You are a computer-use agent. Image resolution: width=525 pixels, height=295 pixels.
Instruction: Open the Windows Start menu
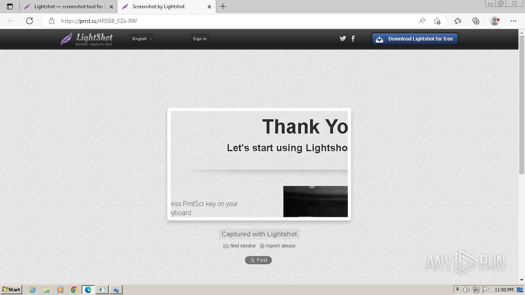11,290
